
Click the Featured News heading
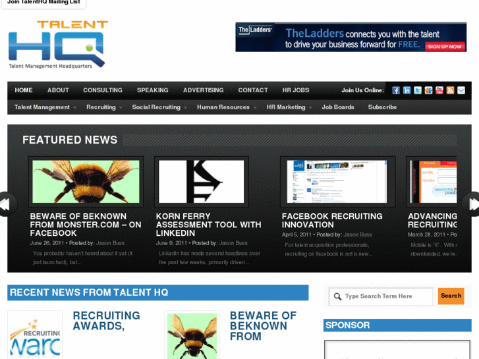[x=70, y=140]
